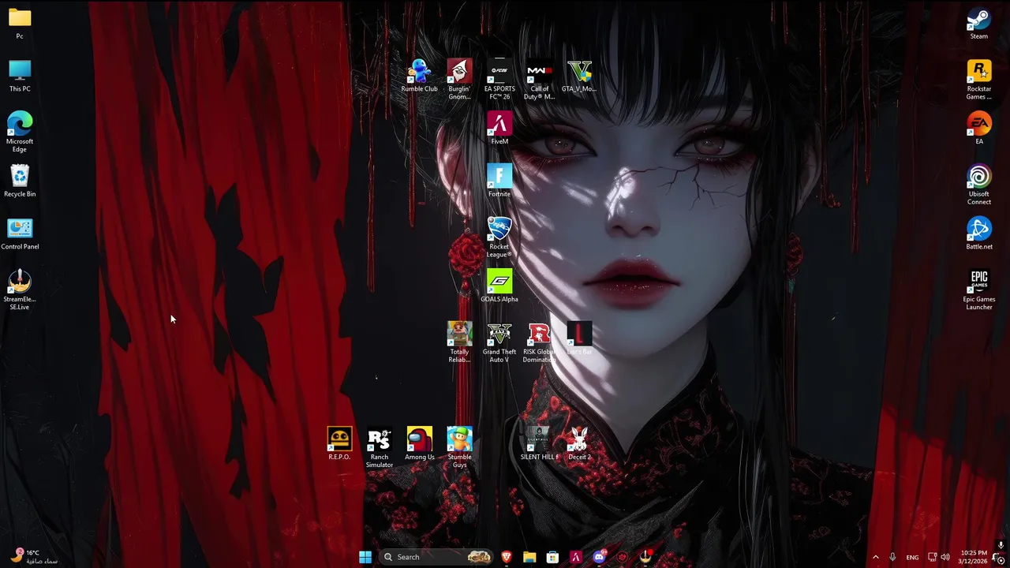Select the StreamElements SE.Live desktop shortcut
The image size is (1010, 568).
tap(20, 290)
